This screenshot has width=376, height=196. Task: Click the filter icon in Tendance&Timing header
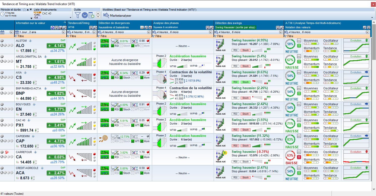[x=91, y=28]
